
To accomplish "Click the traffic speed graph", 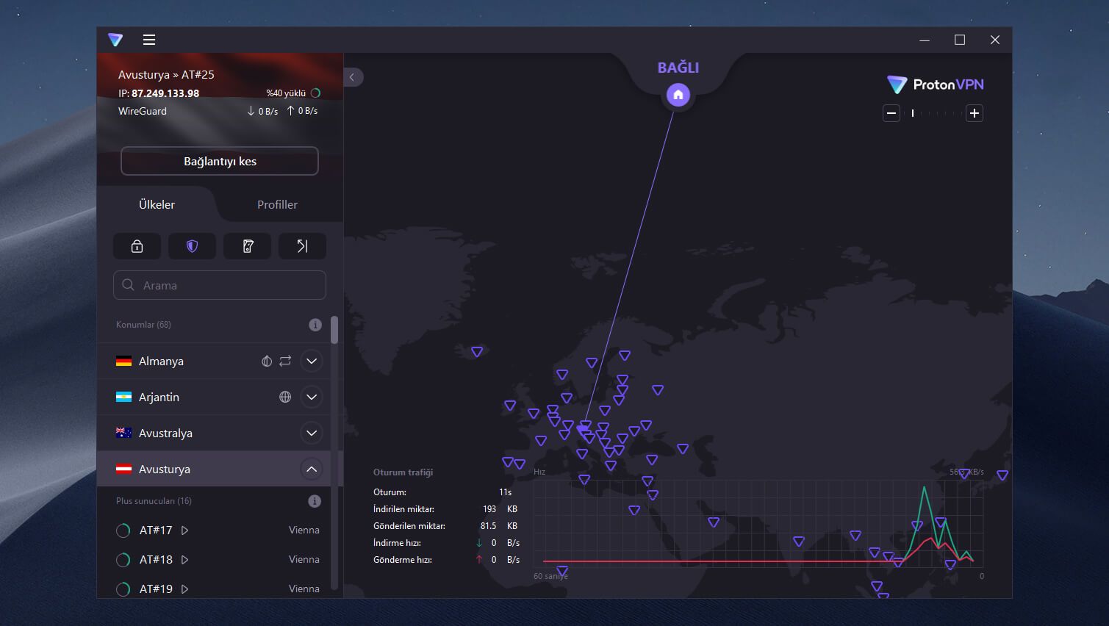I will (x=758, y=523).
